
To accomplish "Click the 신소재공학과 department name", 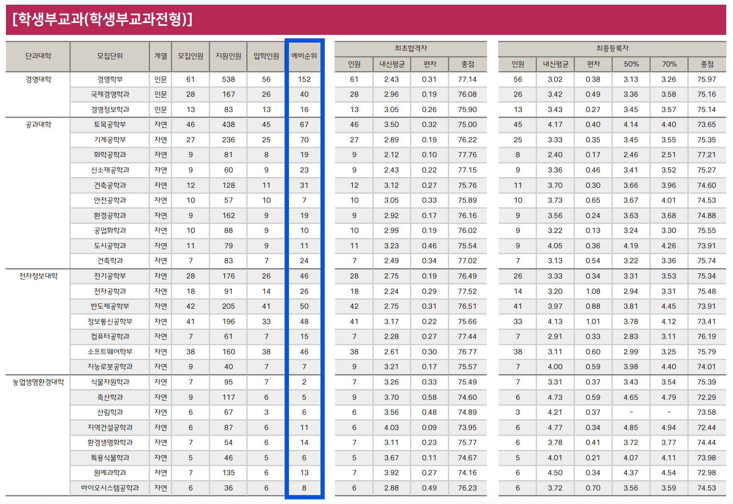I will [110, 170].
